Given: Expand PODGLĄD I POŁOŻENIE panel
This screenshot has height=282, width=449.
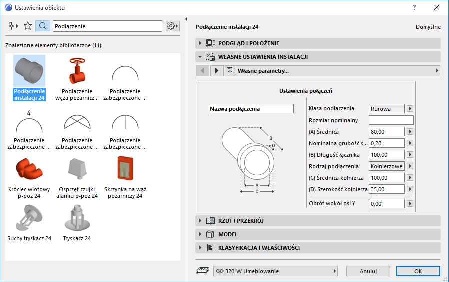Looking at the screenshot, I should coord(318,43).
